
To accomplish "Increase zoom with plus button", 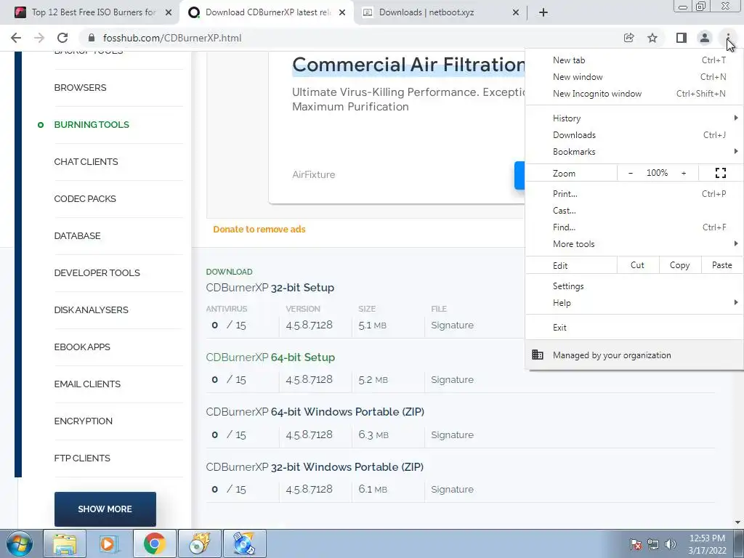I will coord(684,173).
